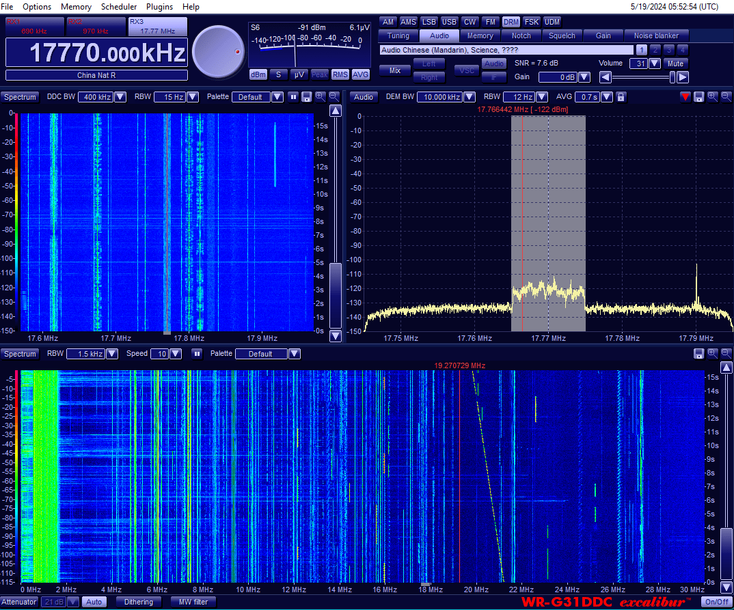Zoom out on the DDC spectrum

click(x=334, y=97)
